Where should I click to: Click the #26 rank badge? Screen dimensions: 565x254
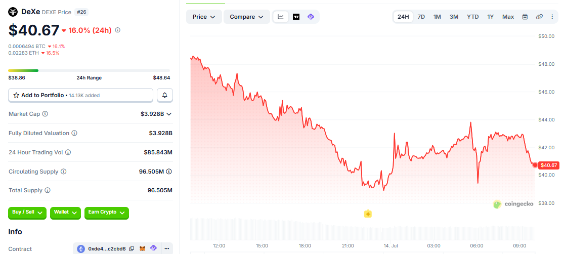[81, 12]
